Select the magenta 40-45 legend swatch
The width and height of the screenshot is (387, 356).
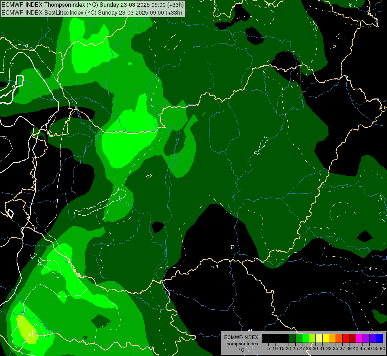(359, 338)
